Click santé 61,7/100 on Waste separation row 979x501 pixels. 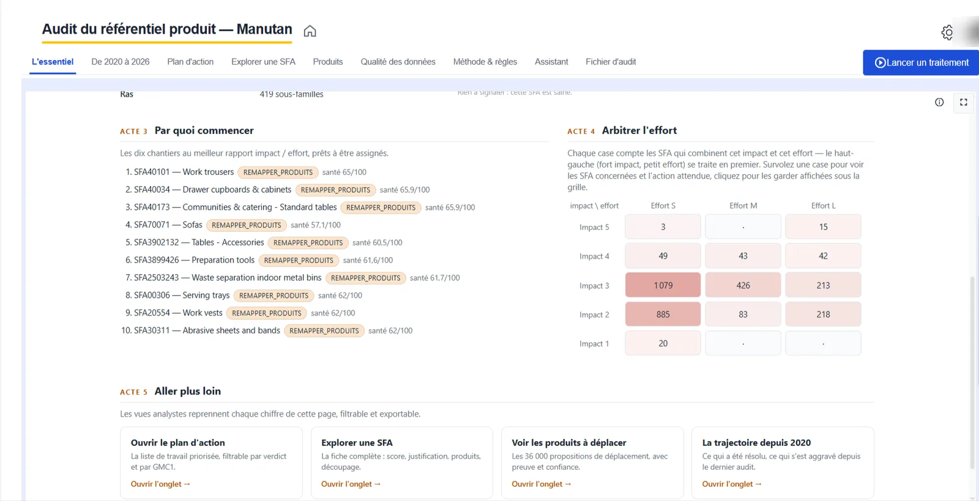(435, 278)
